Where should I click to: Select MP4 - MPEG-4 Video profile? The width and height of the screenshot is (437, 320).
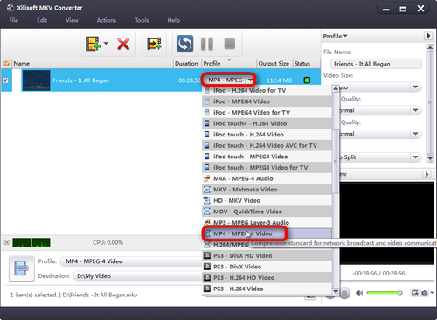tap(267, 233)
